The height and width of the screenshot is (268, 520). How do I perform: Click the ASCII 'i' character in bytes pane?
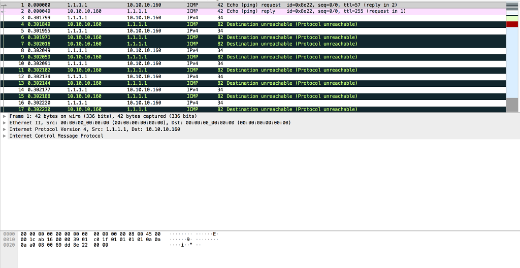(182, 245)
